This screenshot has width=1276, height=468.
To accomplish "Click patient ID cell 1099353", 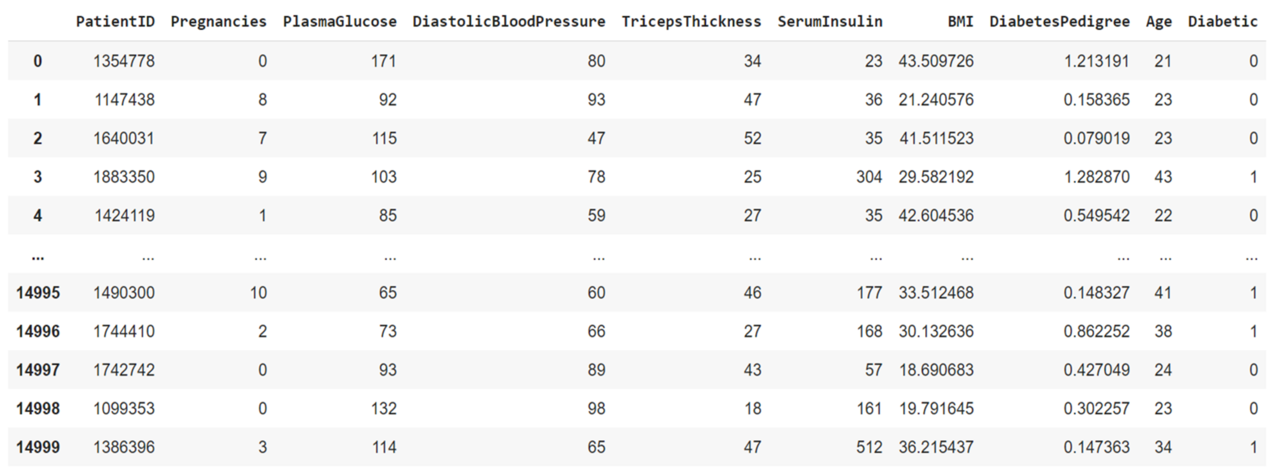I will click(124, 408).
